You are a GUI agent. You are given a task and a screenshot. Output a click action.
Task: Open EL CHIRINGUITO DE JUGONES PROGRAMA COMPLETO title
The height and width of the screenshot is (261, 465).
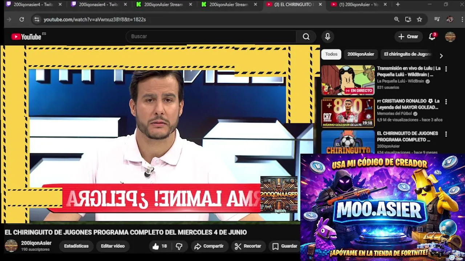pos(407,137)
